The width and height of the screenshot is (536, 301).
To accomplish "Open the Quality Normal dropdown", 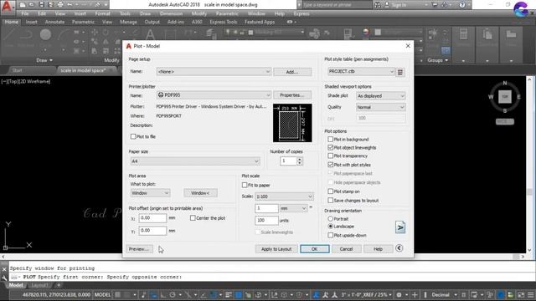I will pos(380,107).
